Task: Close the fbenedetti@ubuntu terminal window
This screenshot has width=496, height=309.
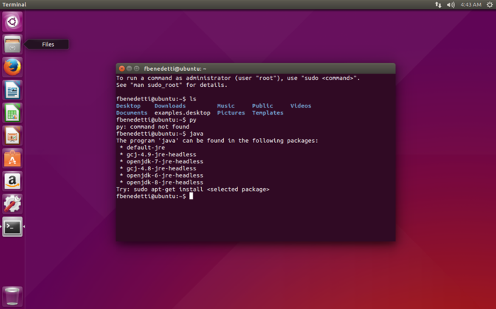Action: (x=122, y=68)
